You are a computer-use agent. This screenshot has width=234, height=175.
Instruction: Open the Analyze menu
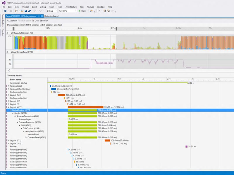pos(90,7)
